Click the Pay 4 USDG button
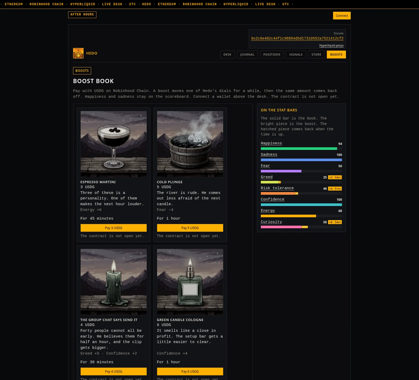This screenshot has width=419, height=380. [x=114, y=371]
